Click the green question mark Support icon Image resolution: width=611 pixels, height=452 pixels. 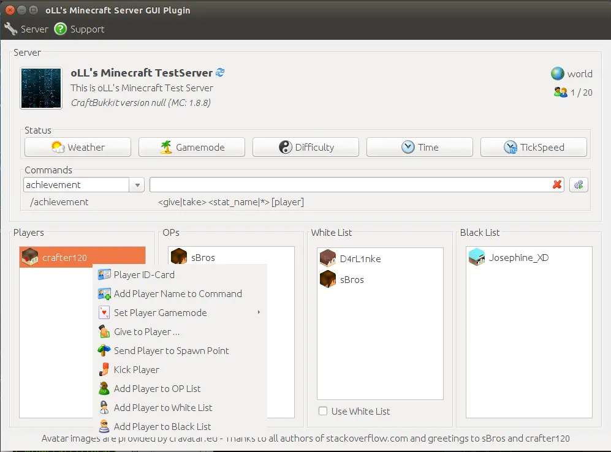point(61,29)
